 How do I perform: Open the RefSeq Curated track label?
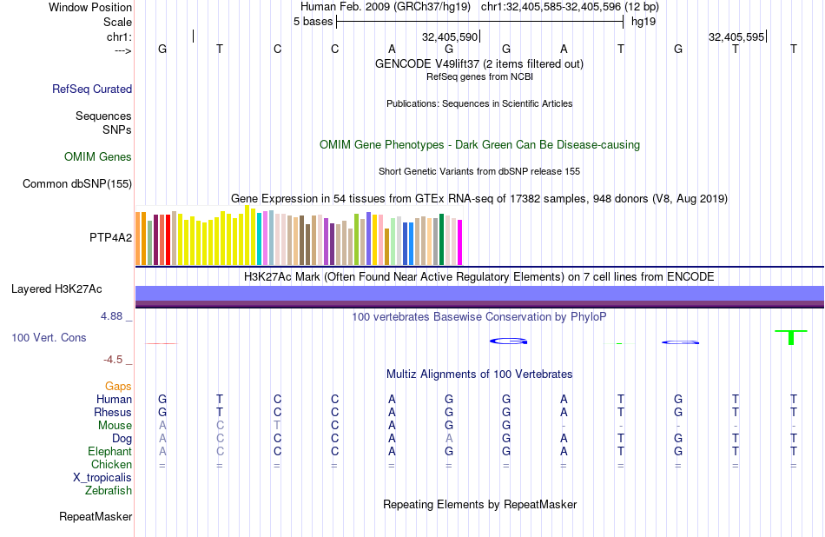click(x=92, y=89)
